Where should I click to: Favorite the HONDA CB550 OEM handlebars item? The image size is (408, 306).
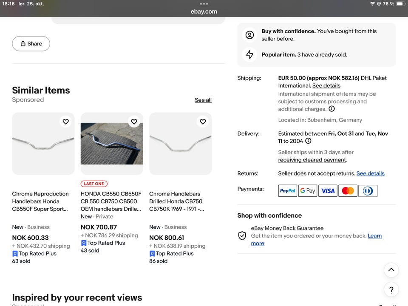click(134, 122)
